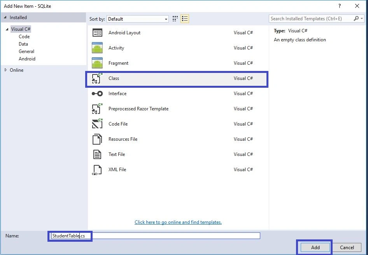Open the Sort by Default dropdown
The height and width of the screenshot is (255, 368).
pos(138,19)
